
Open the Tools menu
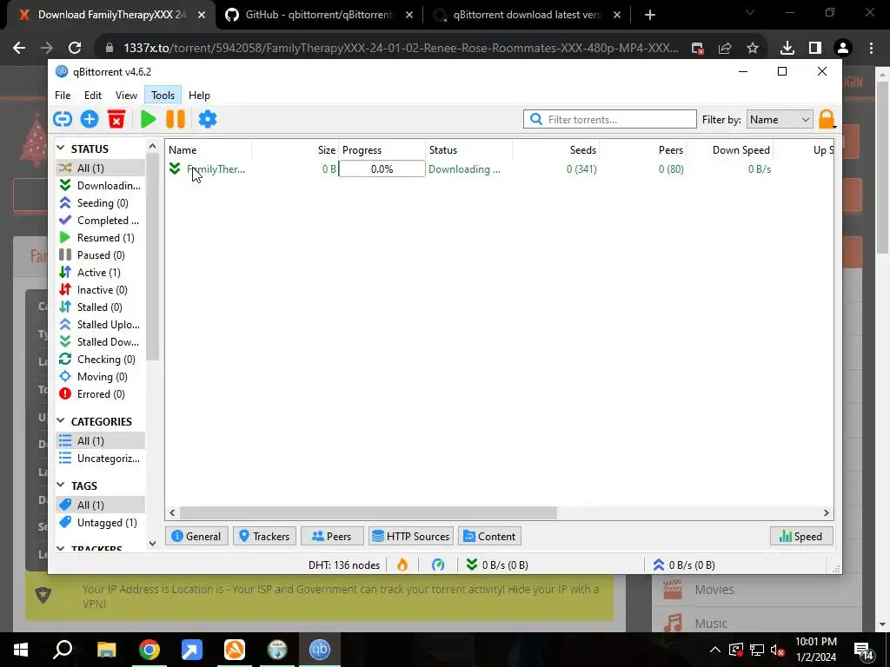pyautogui.click(x=163, y=96)
